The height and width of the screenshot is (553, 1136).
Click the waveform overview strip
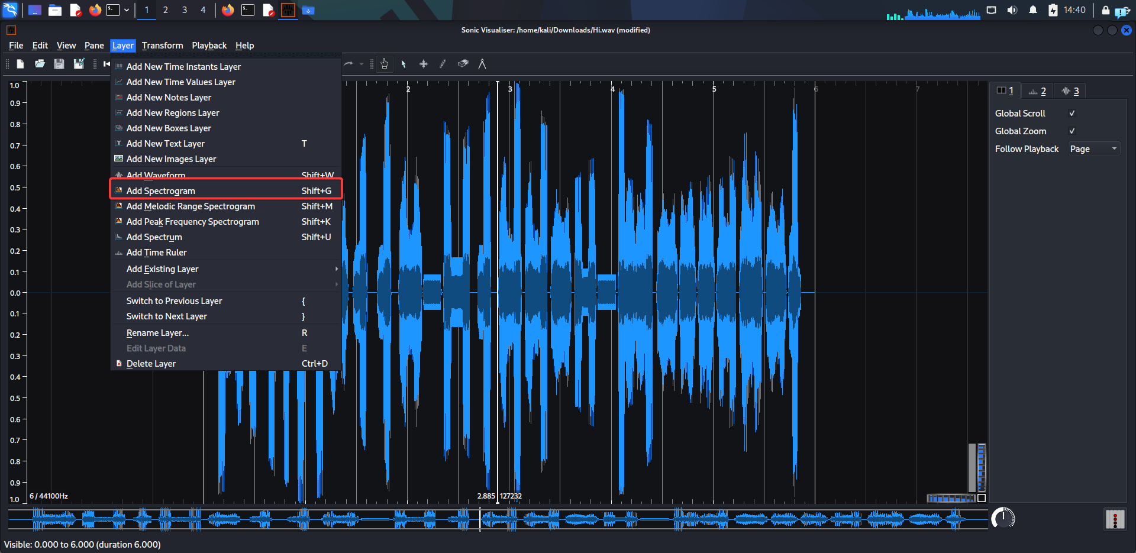pyautogui.click(x=498, y=519)
